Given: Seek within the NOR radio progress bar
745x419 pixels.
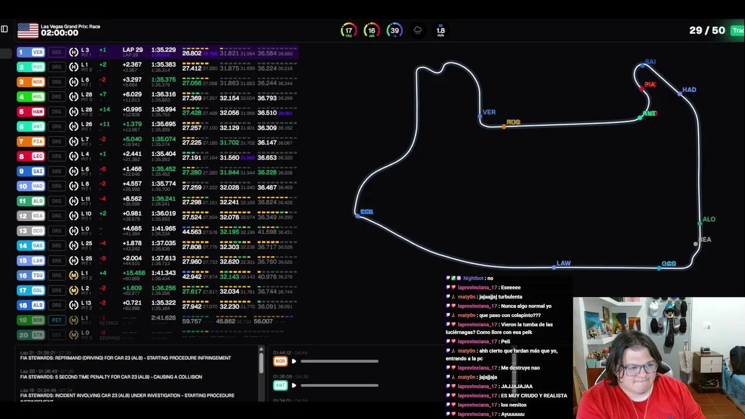Looking at the screenshot, I should [339, 361].
